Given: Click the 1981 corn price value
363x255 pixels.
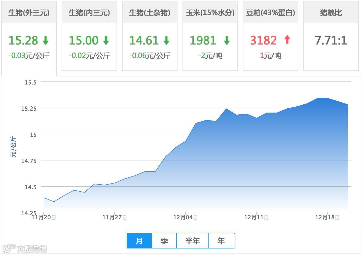Looking at the screenshot, I should tap(203, 40).
